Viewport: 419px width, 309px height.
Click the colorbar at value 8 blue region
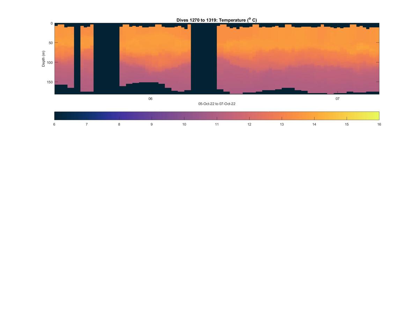click(119, 116)
